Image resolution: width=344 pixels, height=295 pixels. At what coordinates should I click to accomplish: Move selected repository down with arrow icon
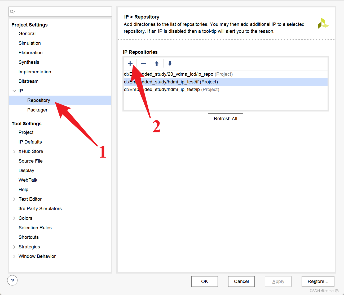click(170, 64)
